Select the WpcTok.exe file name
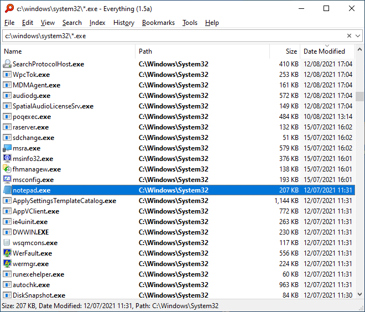 31,75
